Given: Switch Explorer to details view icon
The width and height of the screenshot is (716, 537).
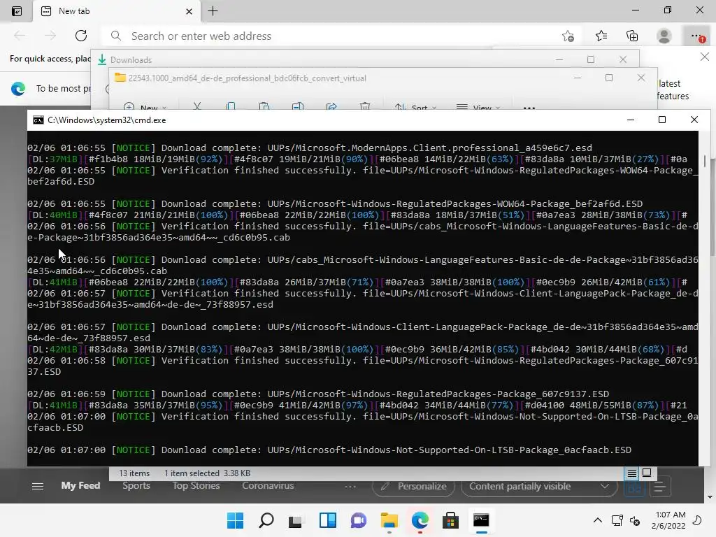Looking at the screenshot, I should [x=631, y=473].
